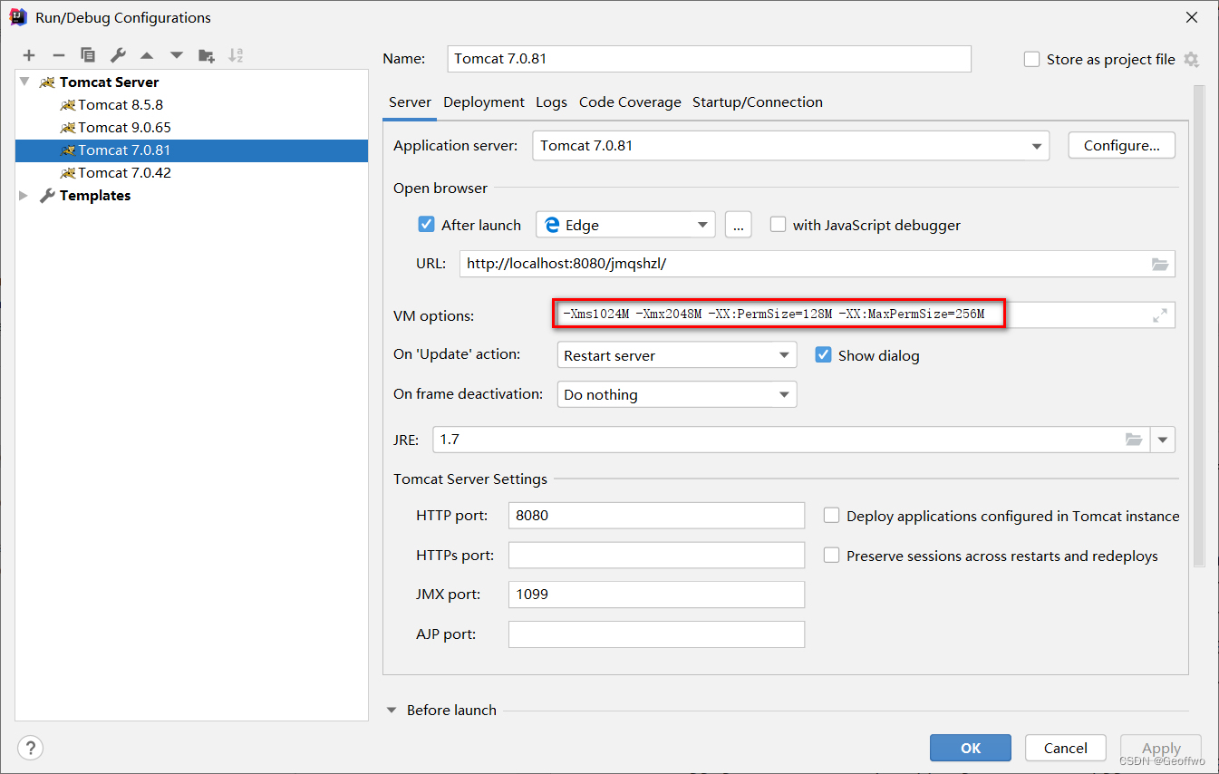Click IntelliJ logo in title bar

(17, 17)
